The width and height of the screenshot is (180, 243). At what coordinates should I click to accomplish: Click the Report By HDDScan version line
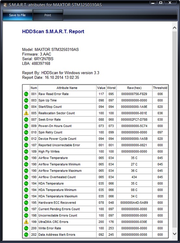[x=61, y=73]
